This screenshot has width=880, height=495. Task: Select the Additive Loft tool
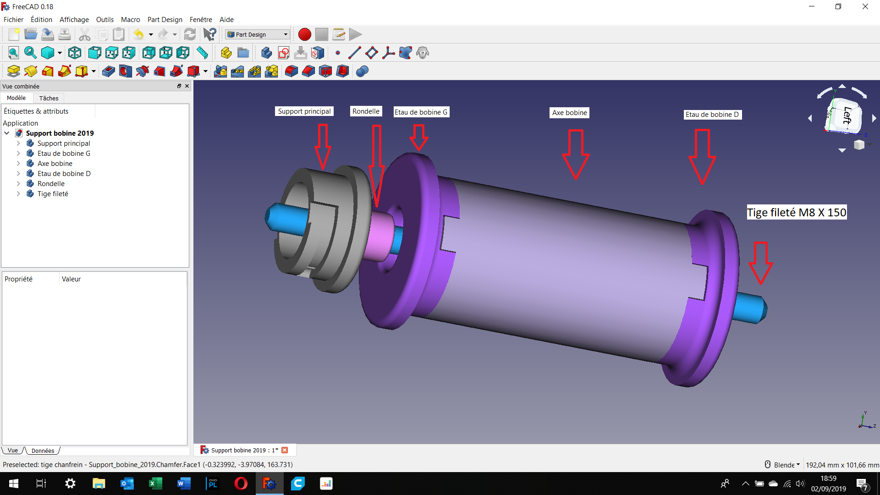pyautogui.click(x=48, y=71)
